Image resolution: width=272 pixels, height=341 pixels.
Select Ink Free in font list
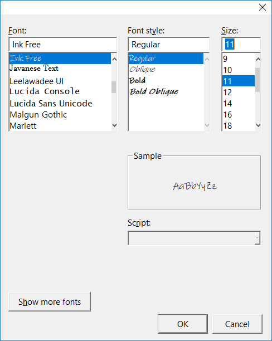tap(60, 59)
